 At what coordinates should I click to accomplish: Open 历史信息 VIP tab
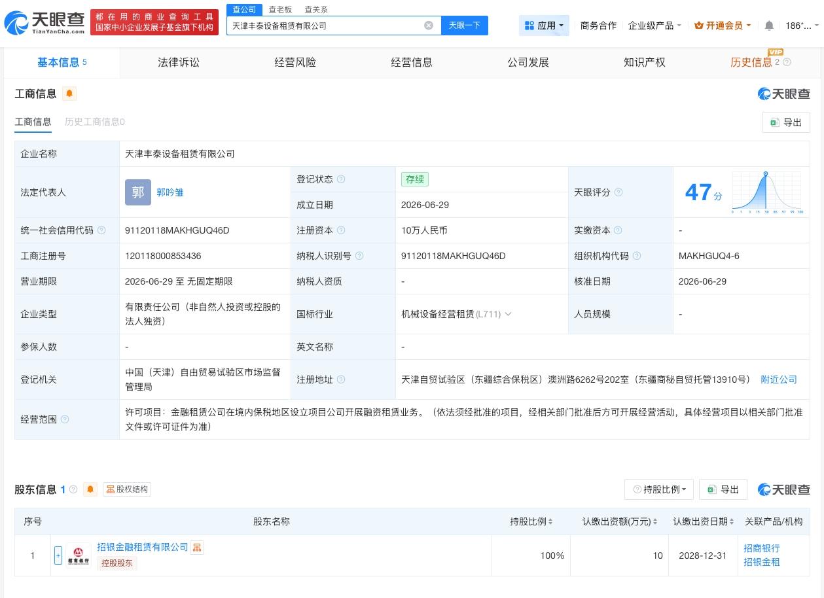click(751, 62)
